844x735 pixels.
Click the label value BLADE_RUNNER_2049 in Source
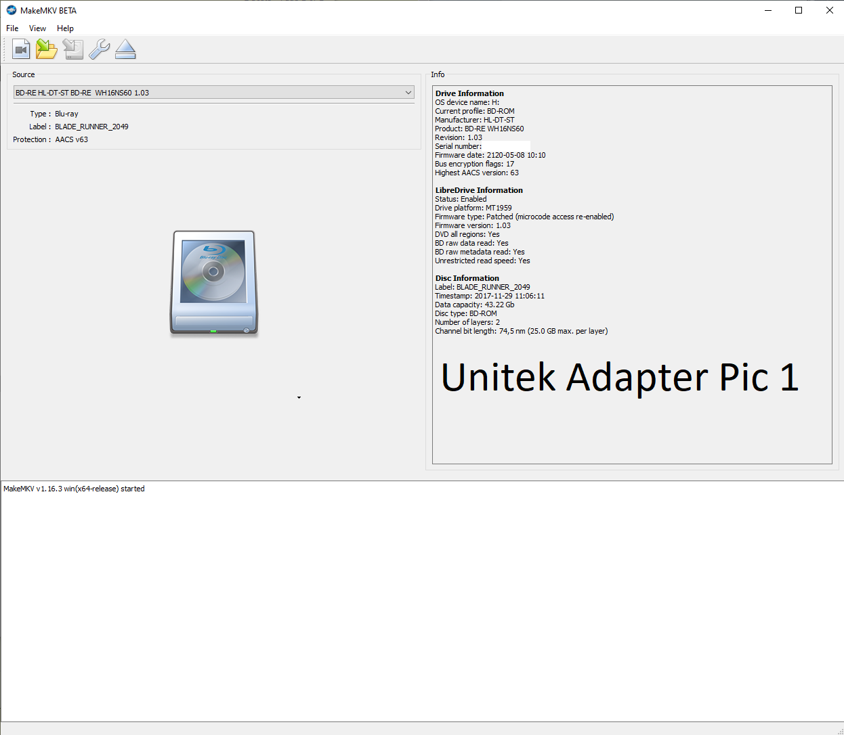(x=91, y=127)
